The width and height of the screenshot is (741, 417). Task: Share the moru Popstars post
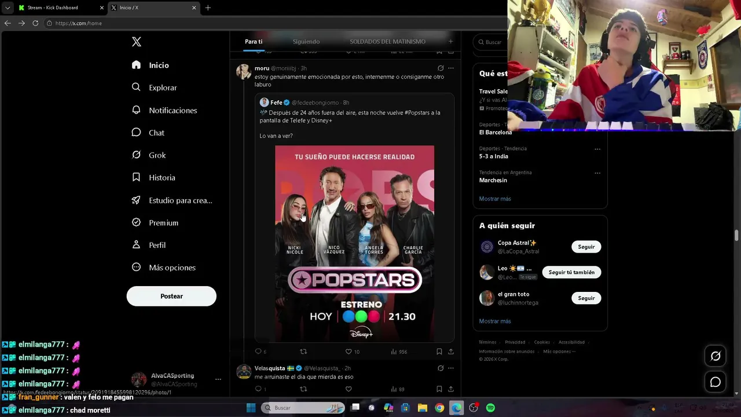(451, 352)
